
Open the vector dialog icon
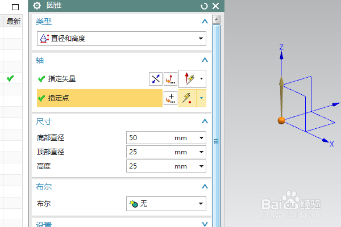[x=170, y=79]
